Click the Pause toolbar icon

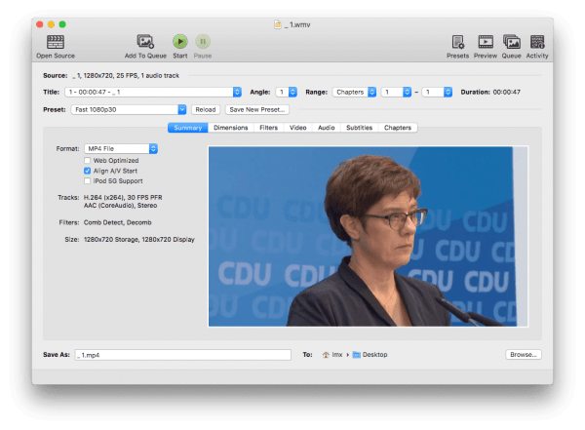tap(203, 42)
